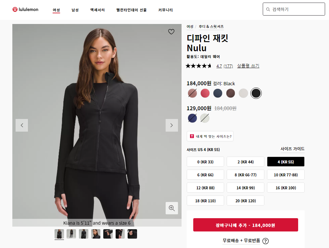This screenshot has height=248, width=329.
Task: Click the search magnifier icon
Action: (x=268, y=9)
